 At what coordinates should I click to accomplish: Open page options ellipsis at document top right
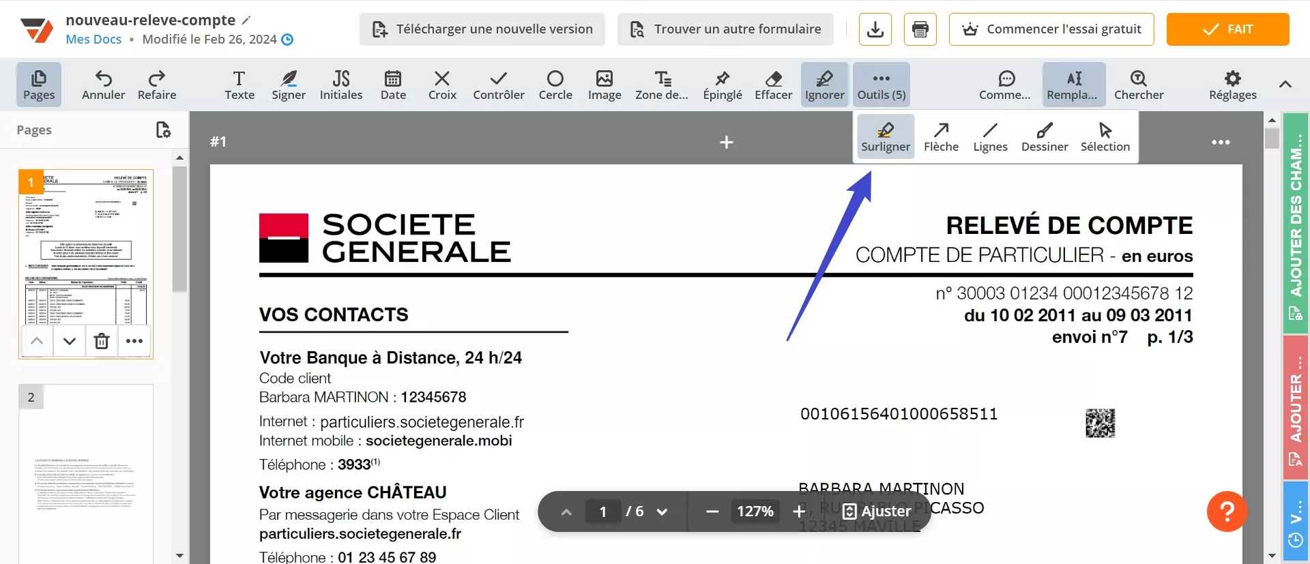tap(1221, 142)
